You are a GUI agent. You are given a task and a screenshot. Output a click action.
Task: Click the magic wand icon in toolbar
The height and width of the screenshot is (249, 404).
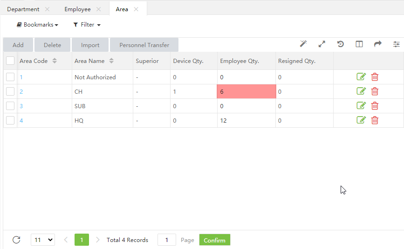(x=303, y=44)
